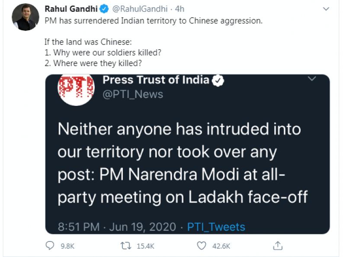Viewport: 346px width, 257px height.
Task: Open the 4h timestamp of the tweet
Action: 179,9
